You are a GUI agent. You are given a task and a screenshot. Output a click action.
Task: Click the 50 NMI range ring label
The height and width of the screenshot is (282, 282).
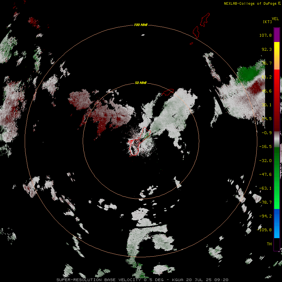pos(141,83)
